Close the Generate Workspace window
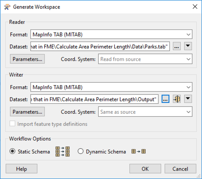202x179 pixels. tap(195, 6)
